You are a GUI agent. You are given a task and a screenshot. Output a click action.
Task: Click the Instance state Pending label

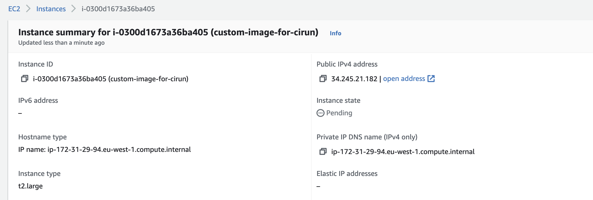pyautogui.click(x=339, y=113)
